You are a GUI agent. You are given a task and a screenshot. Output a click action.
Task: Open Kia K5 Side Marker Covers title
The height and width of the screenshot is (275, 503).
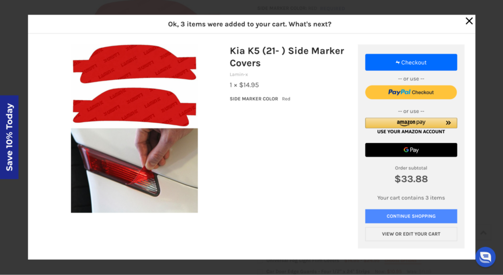tap(287, 57)
